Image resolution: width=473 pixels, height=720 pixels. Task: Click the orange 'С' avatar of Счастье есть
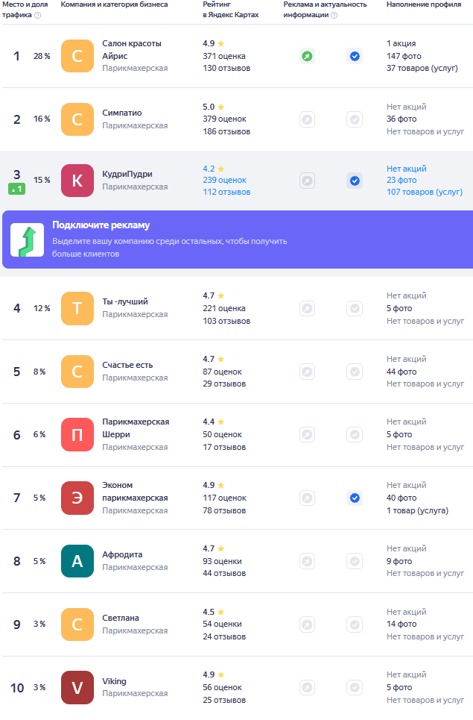77,372
